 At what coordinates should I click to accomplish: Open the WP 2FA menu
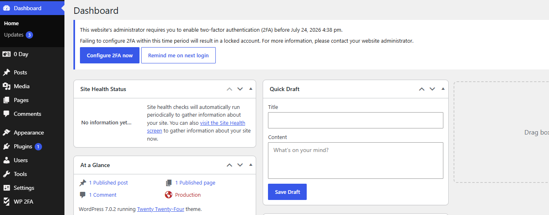point(32,202)
